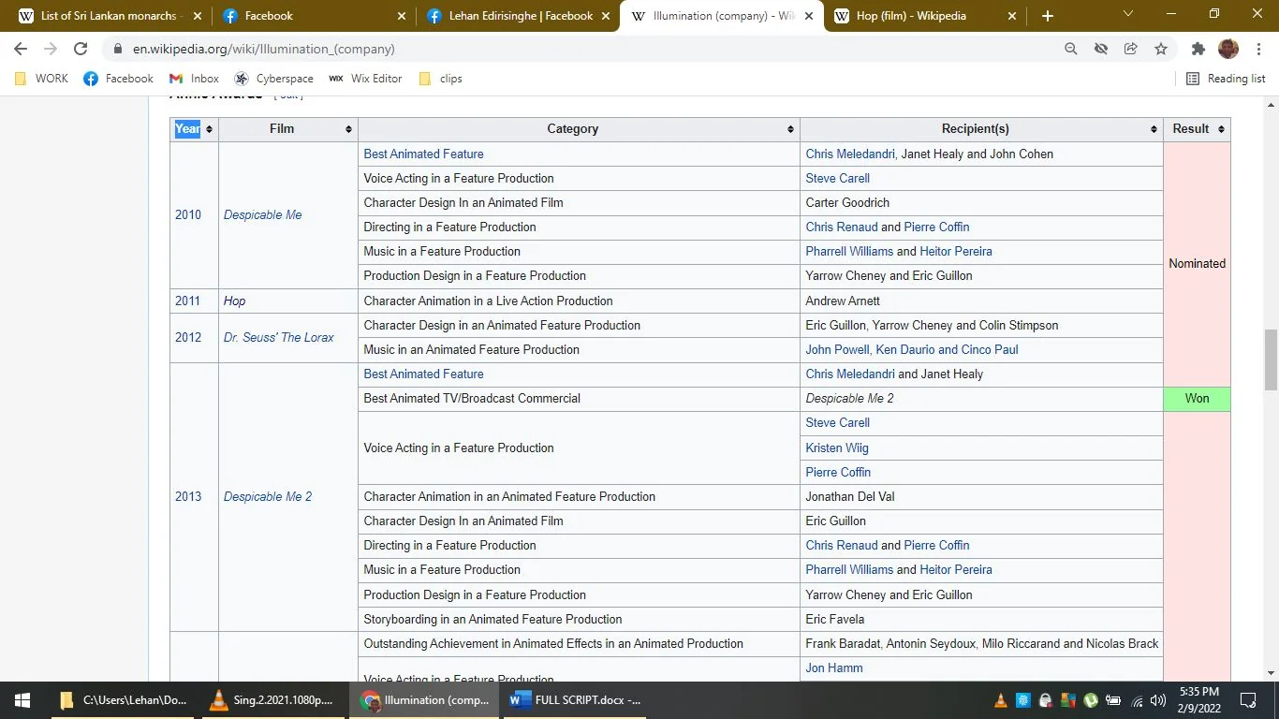
Task: Switch to Word FULL SCRIPT.docx window
Action: click(576, 700)
